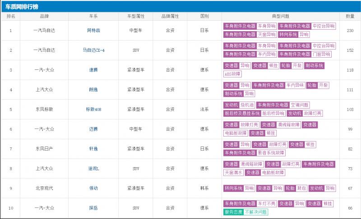Select the 北京现代 brand cell

(44, 188)
